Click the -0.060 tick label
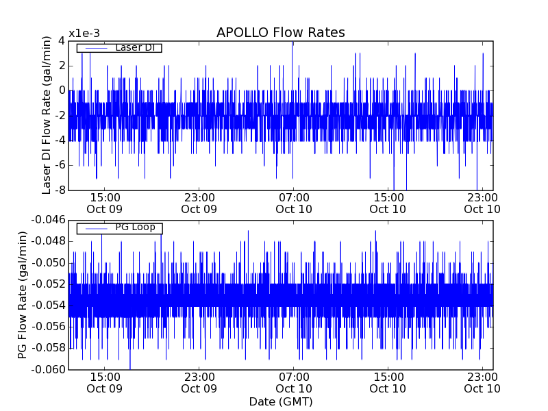This screenshot has width=548, height=411. pyautogui.click(x=48, y=369)
